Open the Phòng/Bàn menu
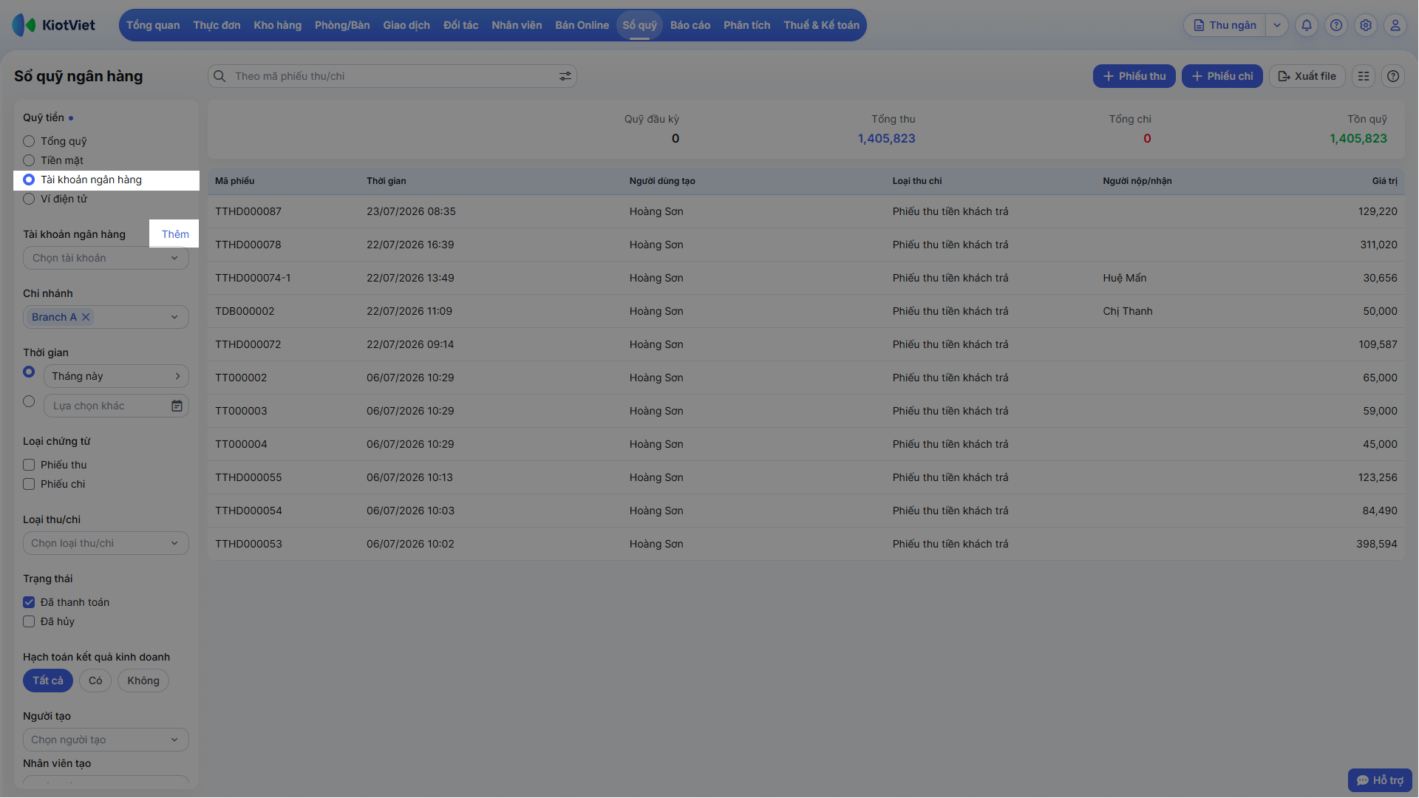The width and height of the screenshot is (1419, 798). click(342, 25)
